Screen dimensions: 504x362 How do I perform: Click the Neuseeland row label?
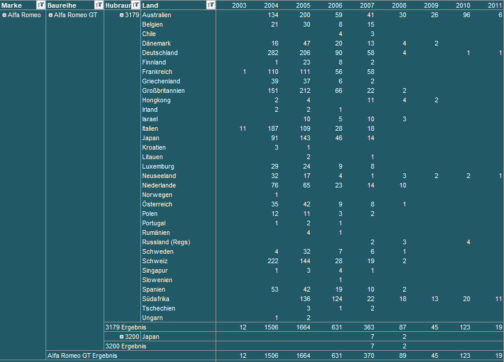tap(159, 176)
